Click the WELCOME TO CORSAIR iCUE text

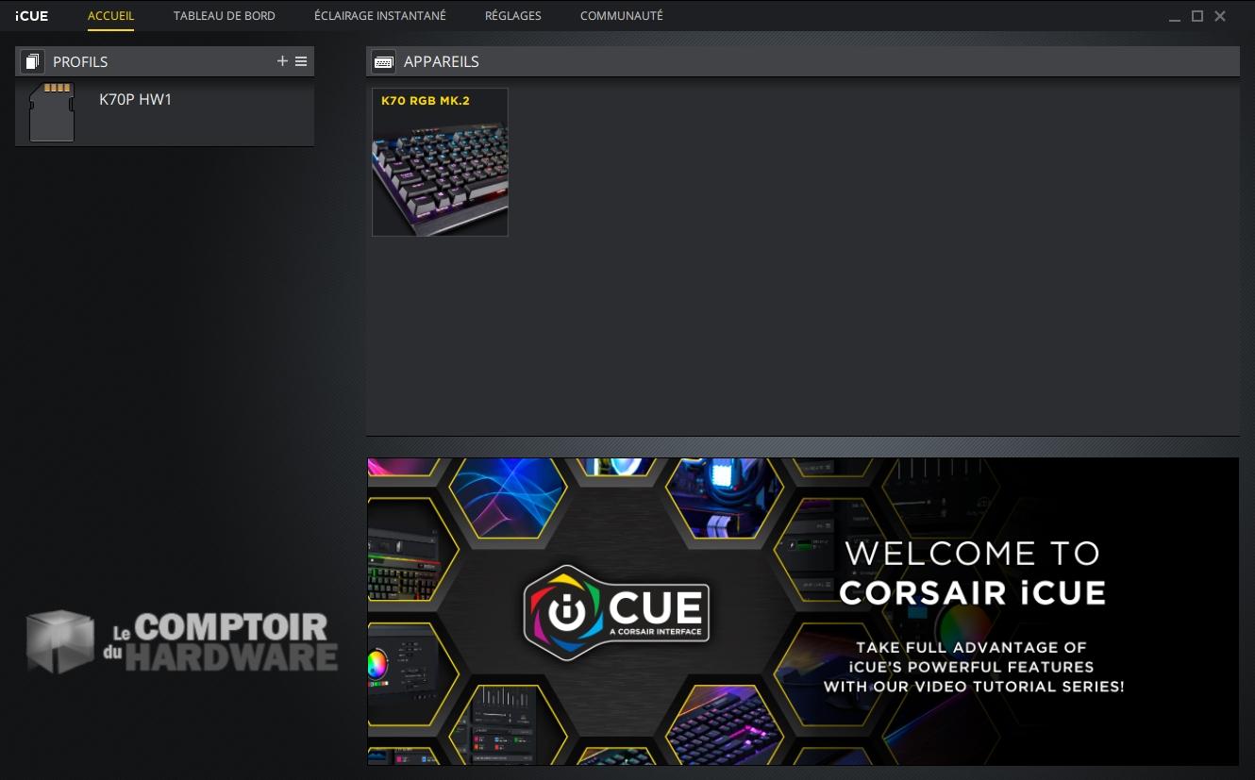(x=974, y=573)
